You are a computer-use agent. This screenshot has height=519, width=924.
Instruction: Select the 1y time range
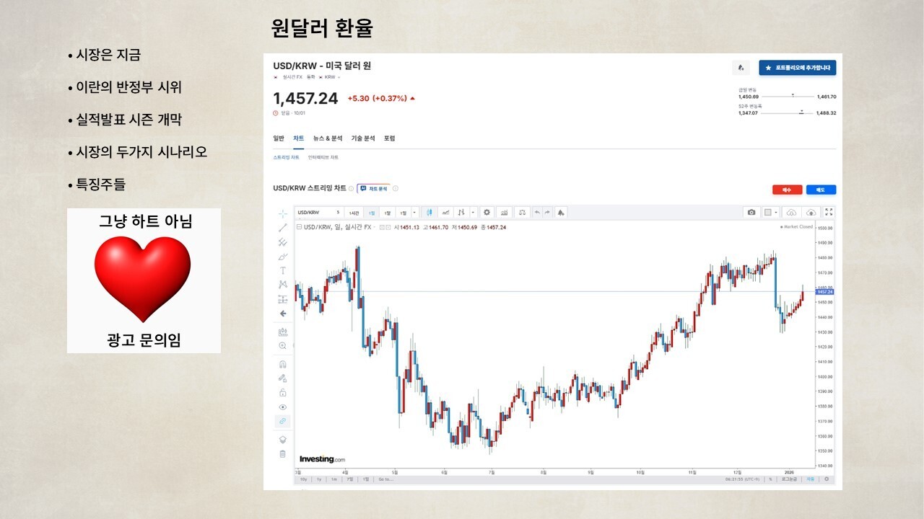[319, 479]
